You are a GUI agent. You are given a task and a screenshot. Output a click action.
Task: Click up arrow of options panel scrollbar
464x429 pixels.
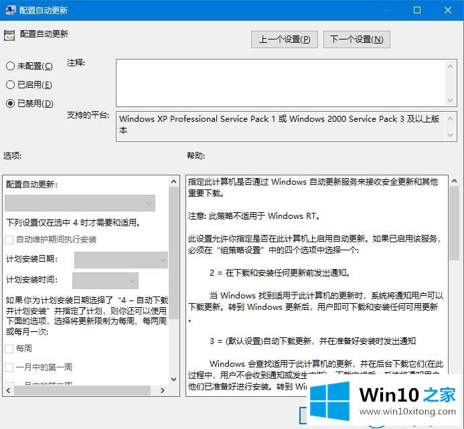coord(173,181)
